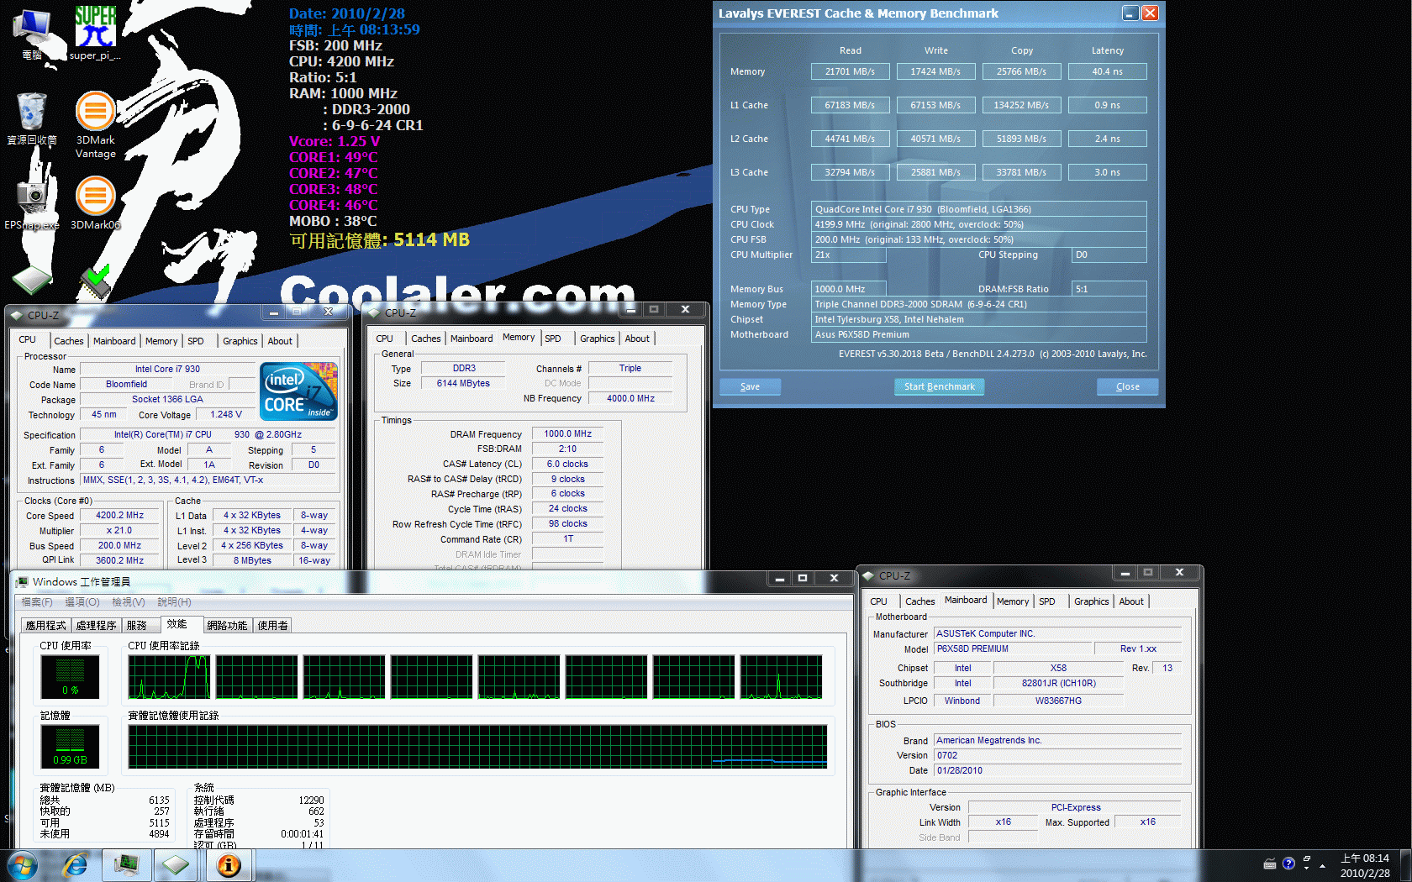
Task: Click the CPU-Z title icon of Mainboard window
Action: (x=869, y=575)
